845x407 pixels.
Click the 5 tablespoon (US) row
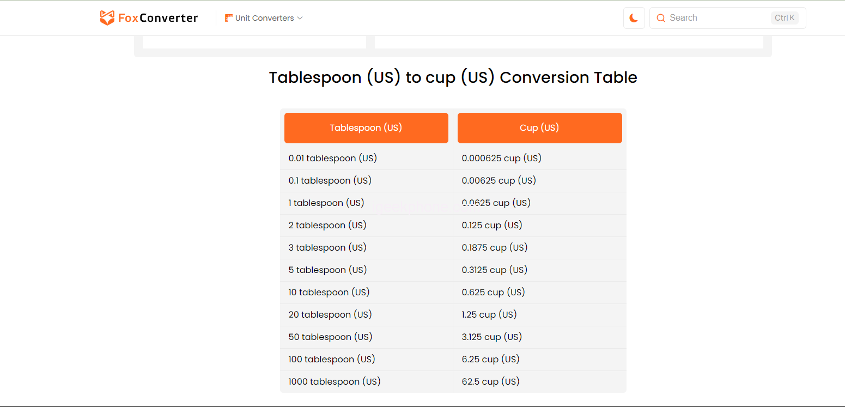(x=327, y=270)
